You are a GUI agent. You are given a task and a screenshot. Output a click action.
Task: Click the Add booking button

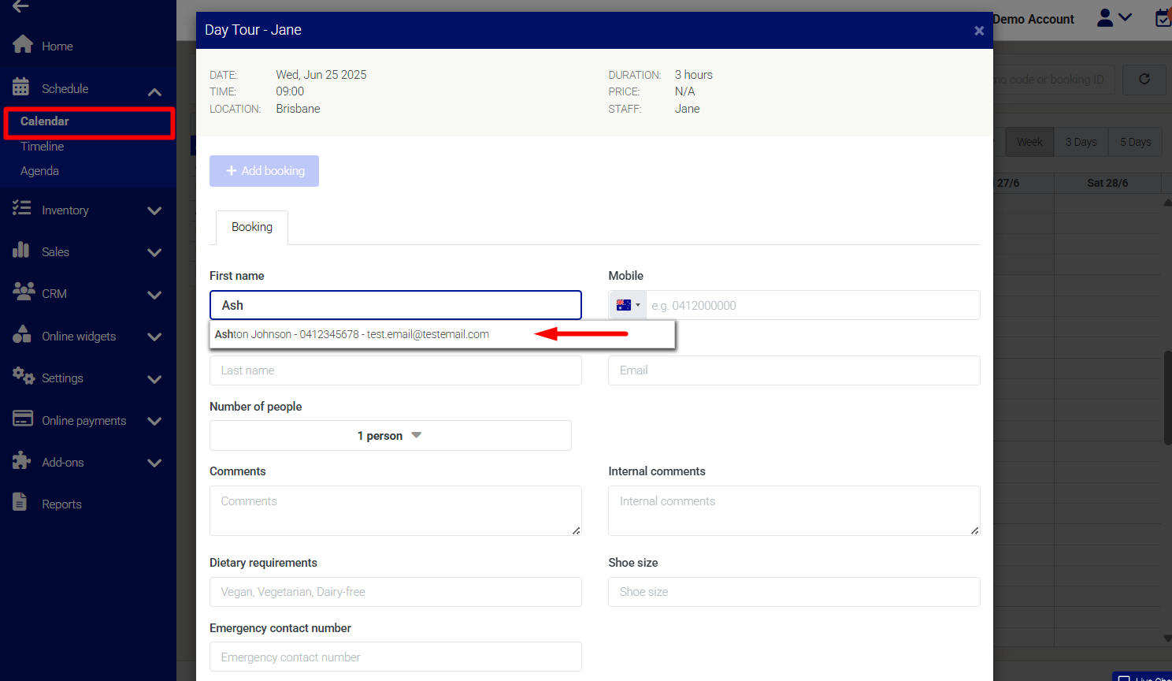click(264, 171)
